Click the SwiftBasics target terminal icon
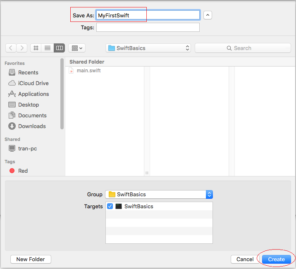Image resolution: width=296 pixels, height=269 pixels. [x=119, y=206]
